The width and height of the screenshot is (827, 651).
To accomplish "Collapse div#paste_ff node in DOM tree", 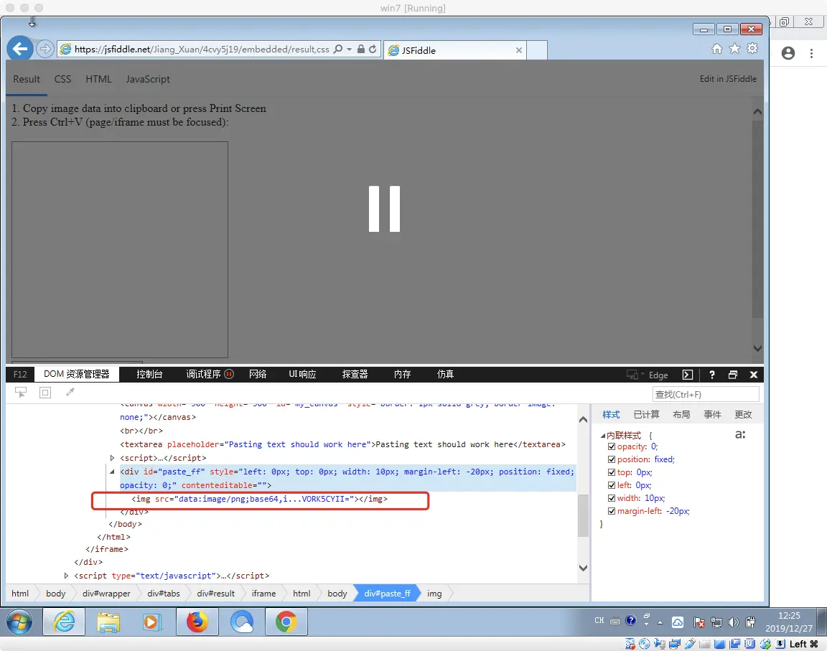I will click(112, 472).
